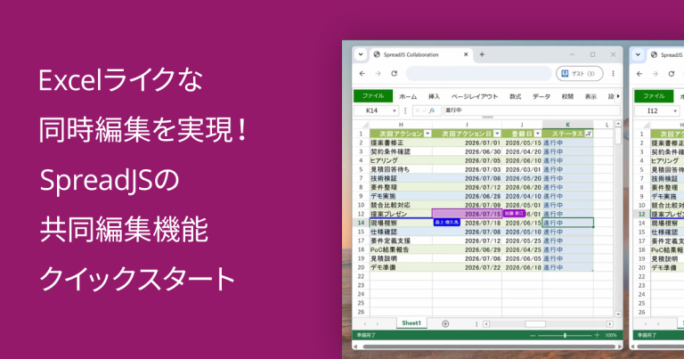Screen dimensions: 684x359
Task: Open the 次回アクション日 column filter dropdown
Action: [497, 134]
